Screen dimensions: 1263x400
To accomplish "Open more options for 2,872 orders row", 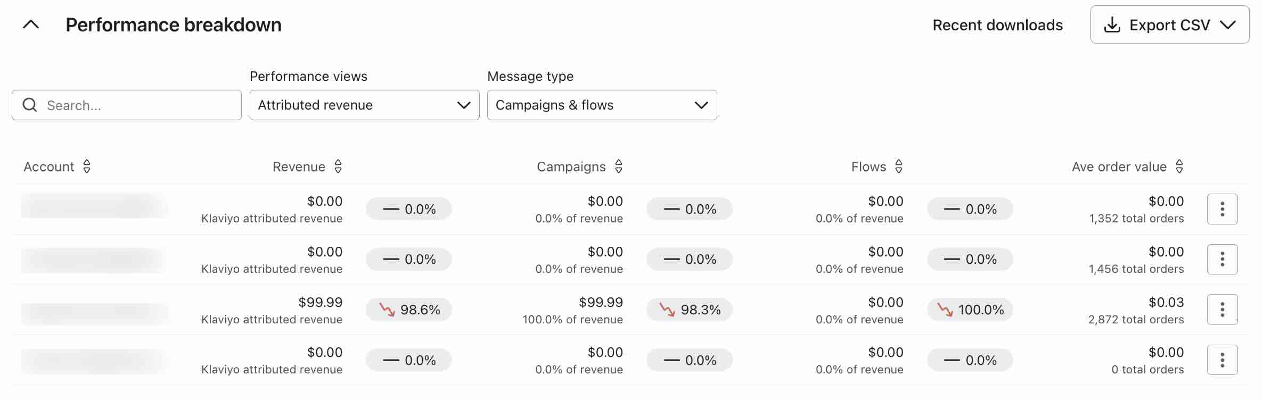I will click(1222, 310).
